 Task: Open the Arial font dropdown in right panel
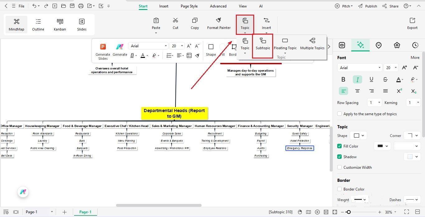pyautogui.click(x=359, y=68)
